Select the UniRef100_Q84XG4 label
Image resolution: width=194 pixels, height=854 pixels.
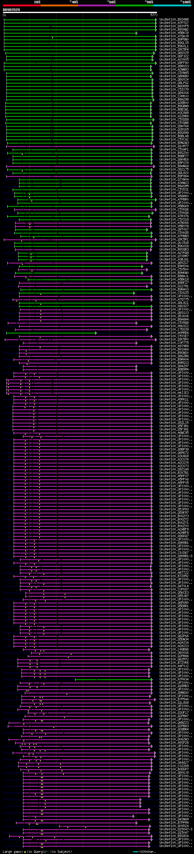pos(174,93)
